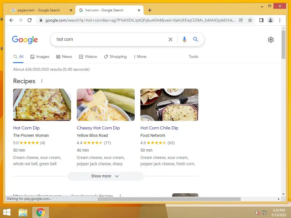Open the Windows Start button
This screenshot has width=291, height=218.
pos(7,212)
